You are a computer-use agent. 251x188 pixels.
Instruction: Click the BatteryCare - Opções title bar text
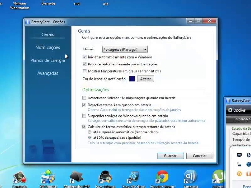coord(48,22)
